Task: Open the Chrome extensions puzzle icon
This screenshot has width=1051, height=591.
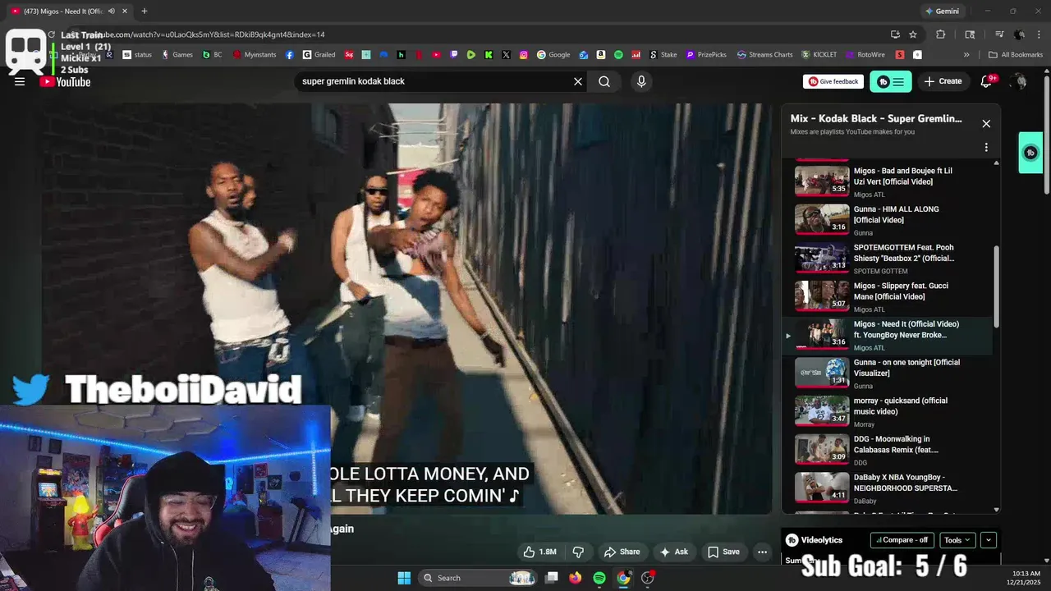Action: tap(941, 34)
